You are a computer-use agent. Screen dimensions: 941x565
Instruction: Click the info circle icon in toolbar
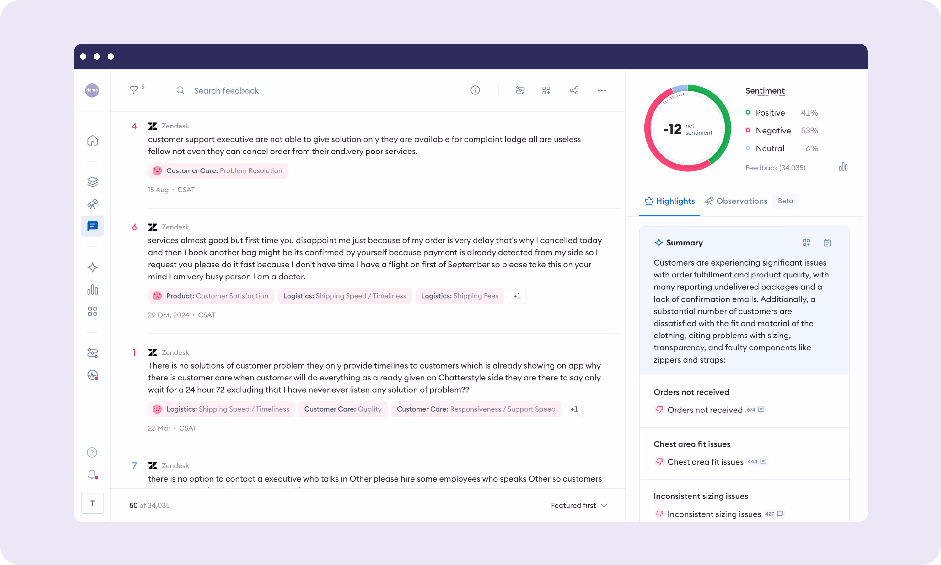coord(475,90)
